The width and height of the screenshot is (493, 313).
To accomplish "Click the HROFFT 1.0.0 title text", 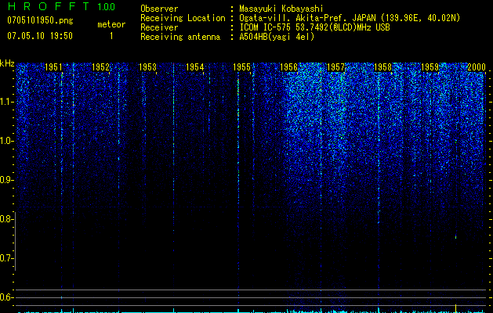I will pyautogui.click(x=61, y=6).
